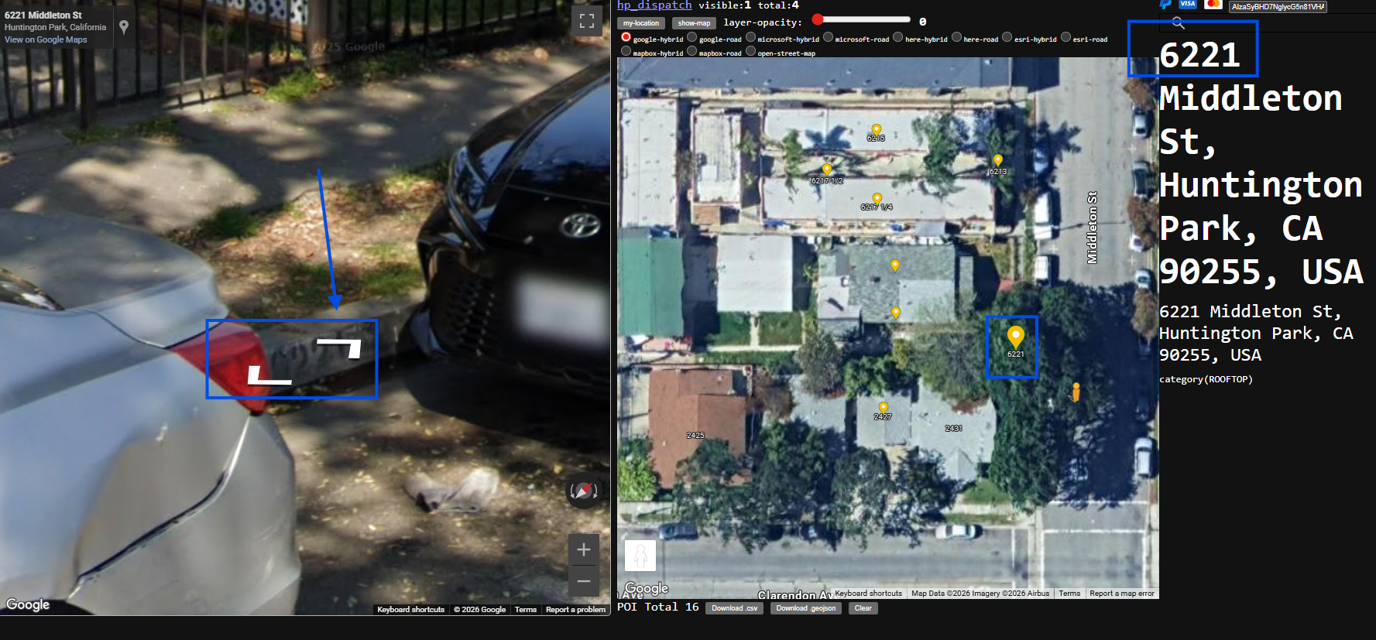Toggle fullscreen on the Street View panel
The height and width of the screenshot is (640, 1376).
pos(586,21)
